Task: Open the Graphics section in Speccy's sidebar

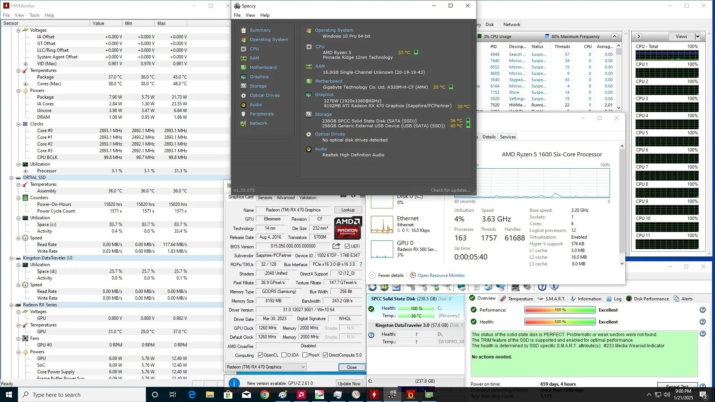Action: pos(259,77)
